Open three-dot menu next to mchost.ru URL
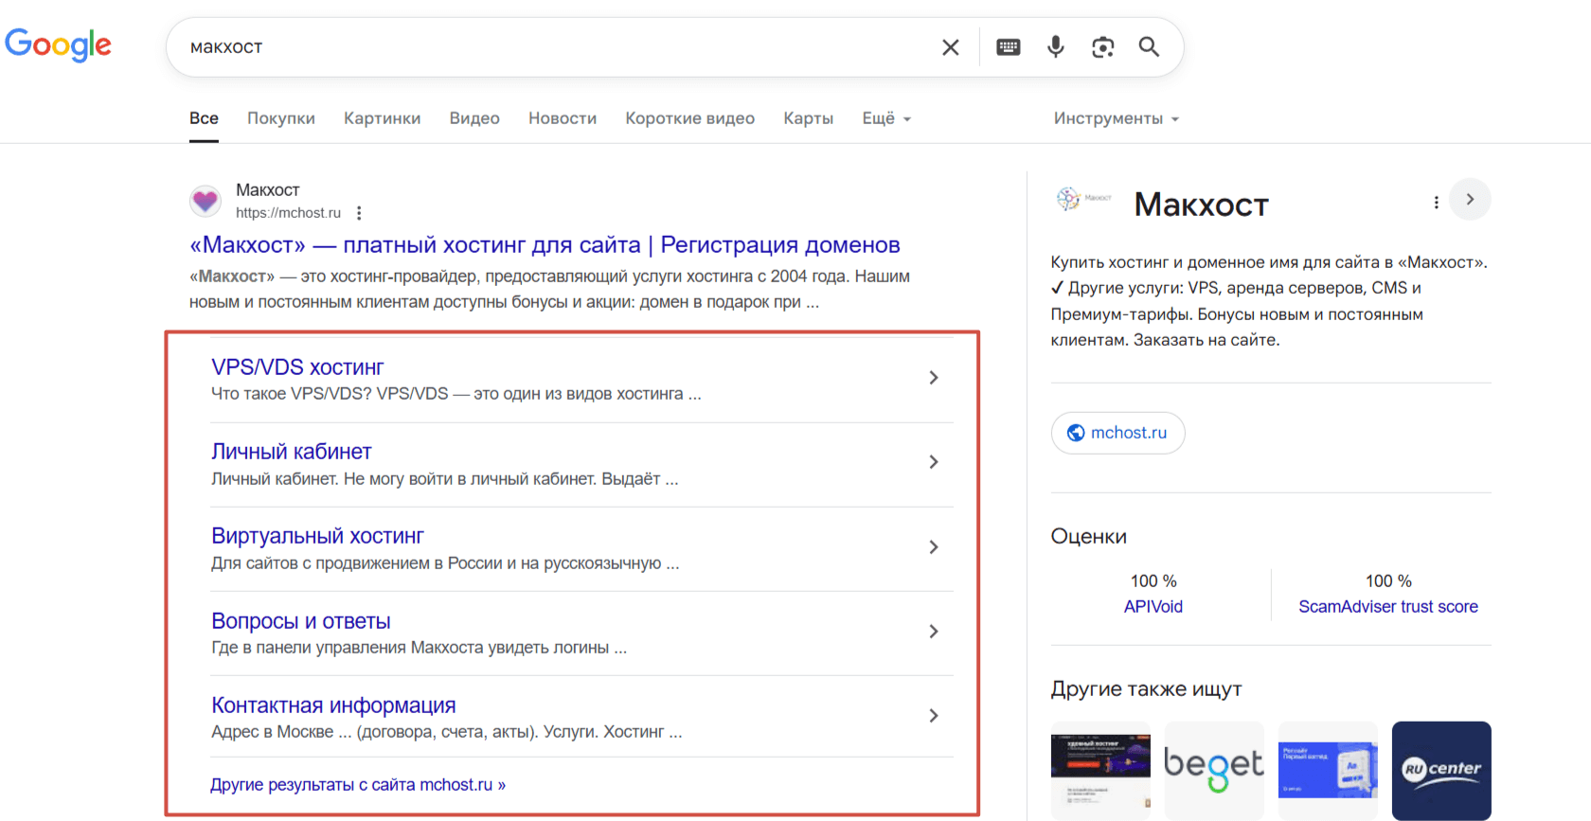This screenshot has height=821, width=1591. point(359,213)
